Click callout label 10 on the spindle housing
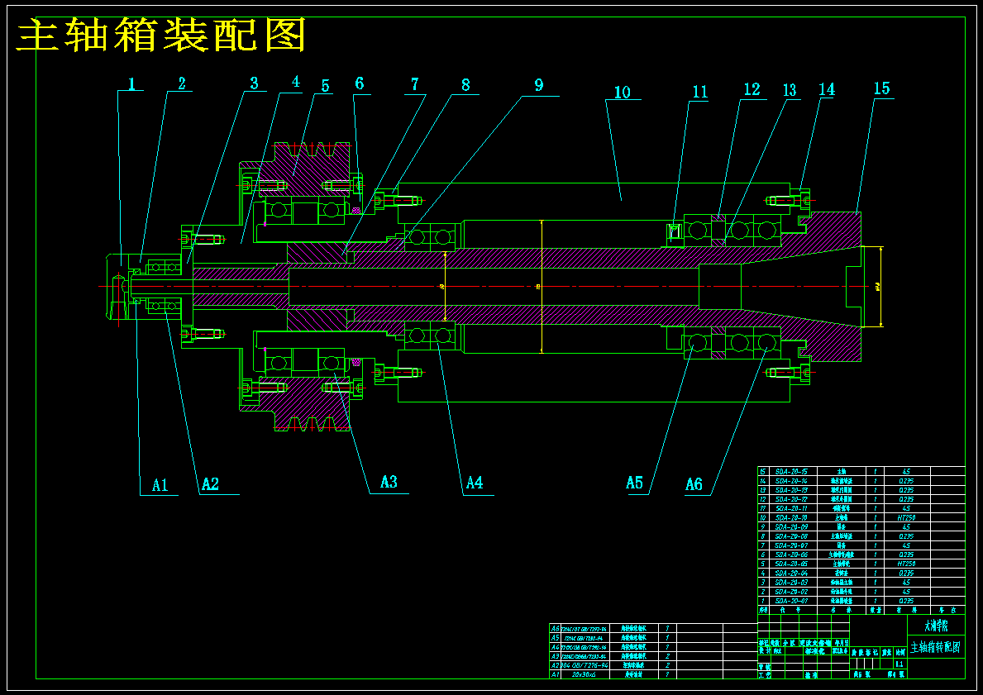This screenshot has height=695, width=983. coord(622,92)
